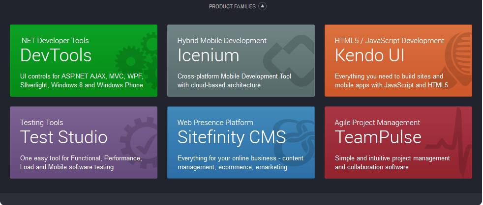This screenshot has height=205, width=483.
Task: Click 'Testing Tools' subtitle
Action: [42, 123]
